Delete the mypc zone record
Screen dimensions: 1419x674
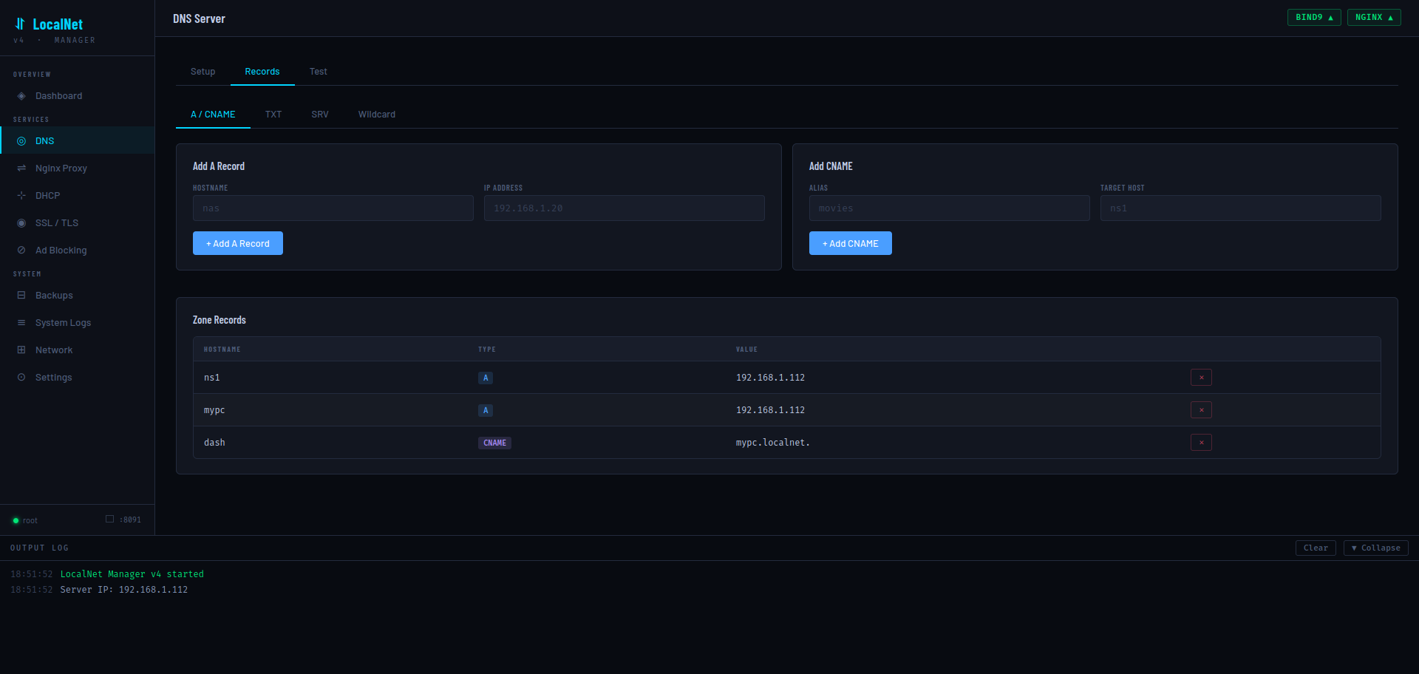1201,410
